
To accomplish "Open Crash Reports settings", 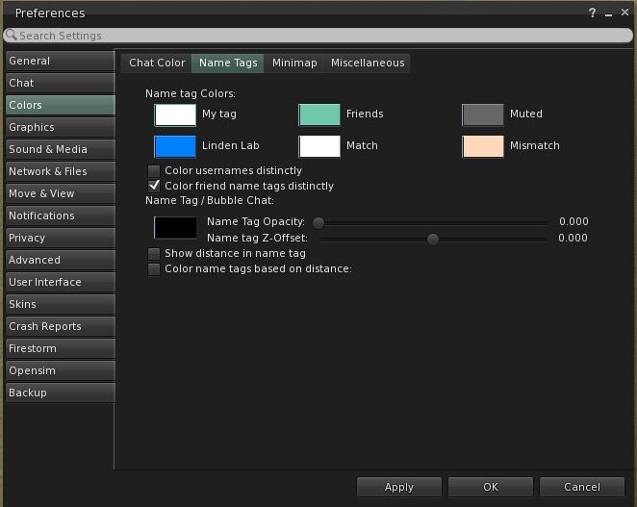I will click(61, 327).
